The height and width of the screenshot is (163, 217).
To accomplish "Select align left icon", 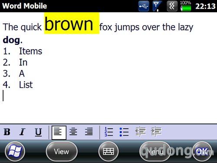I will (x=59, y=133).
